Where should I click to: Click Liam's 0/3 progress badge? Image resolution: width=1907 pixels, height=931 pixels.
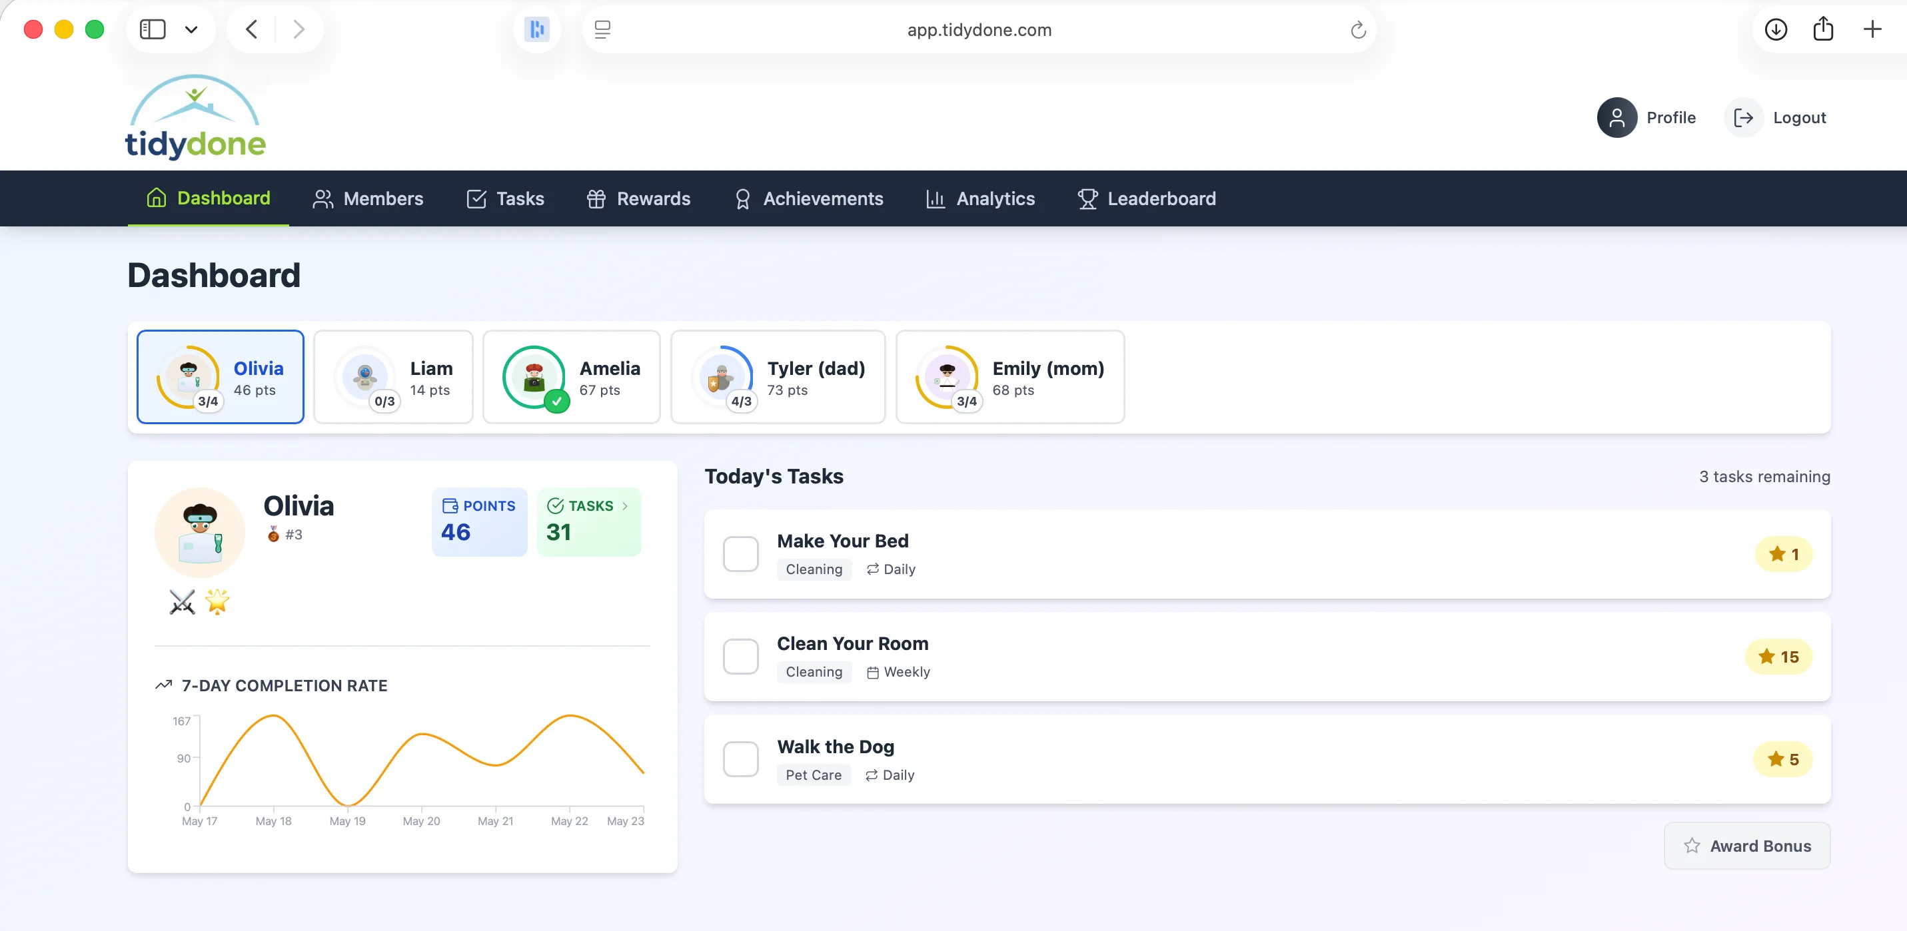[384, 401]
